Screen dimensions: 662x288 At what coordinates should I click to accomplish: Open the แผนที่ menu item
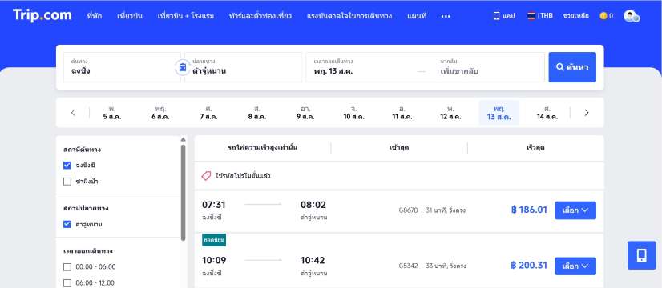(417, 16)
